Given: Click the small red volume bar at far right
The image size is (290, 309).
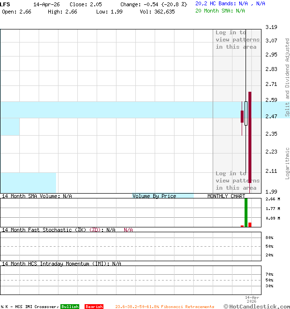Looking at the screenshot, I should pos(250,225).
